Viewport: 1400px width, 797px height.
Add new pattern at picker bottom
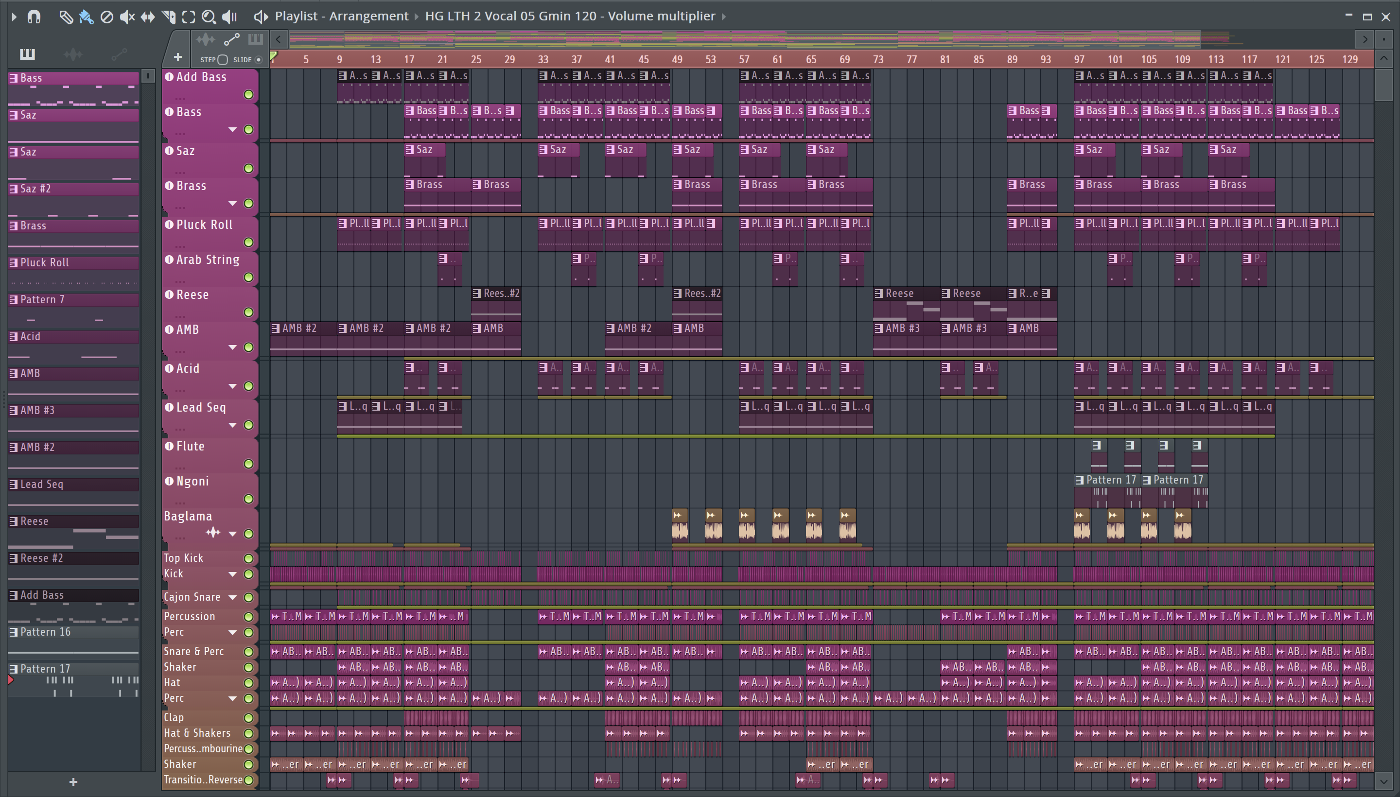tap(73, 781)
